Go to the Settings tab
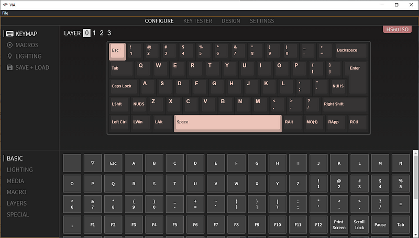 (x=261, y=21)
